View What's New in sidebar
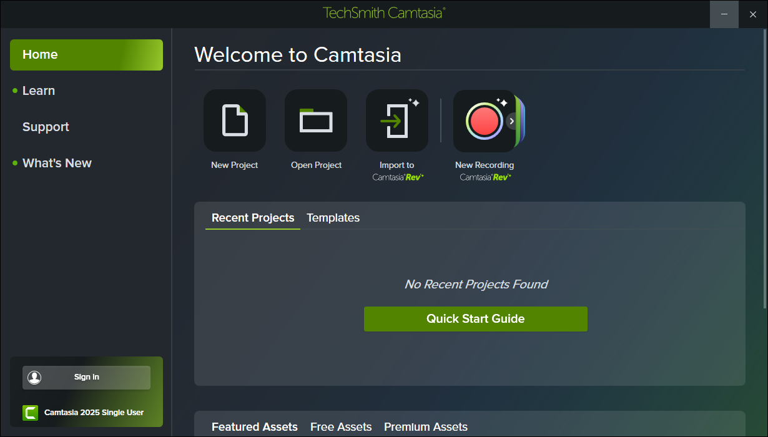 click(x=57, y=164)
